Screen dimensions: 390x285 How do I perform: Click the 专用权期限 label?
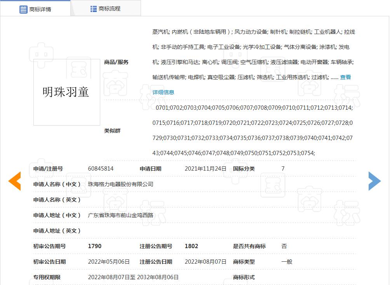pyautogui.click(x=47, y=277)
